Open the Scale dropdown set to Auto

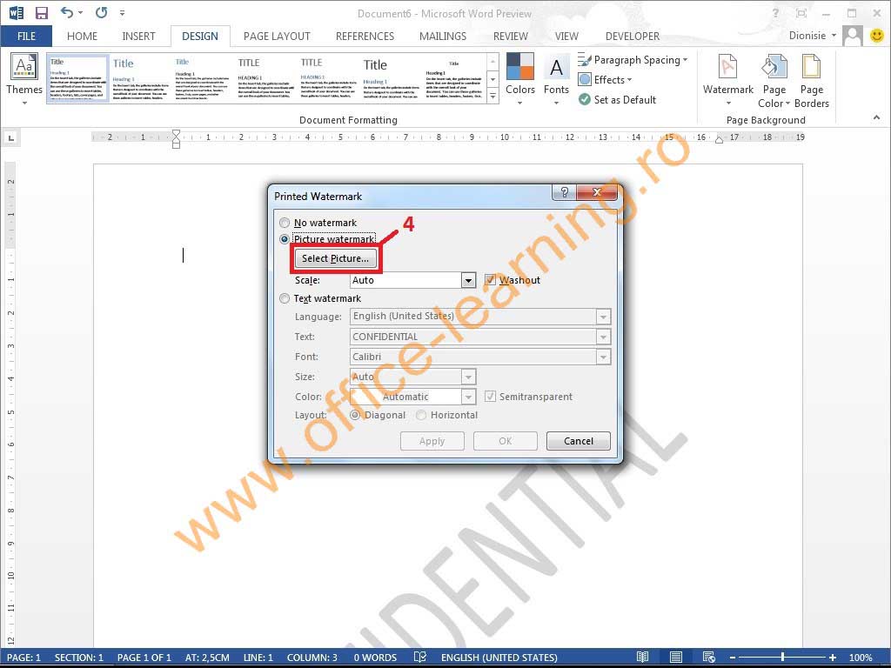pyautogui.click(x=412, y=280)
